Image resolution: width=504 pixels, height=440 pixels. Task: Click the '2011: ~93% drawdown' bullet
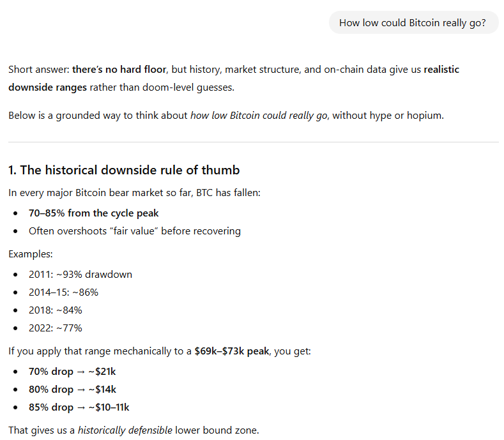point(80,275)
